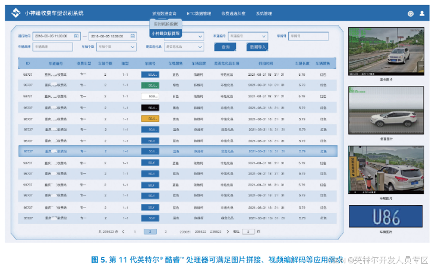Open the rear vehicle photo thumbnail

click(x=386, y=170)
